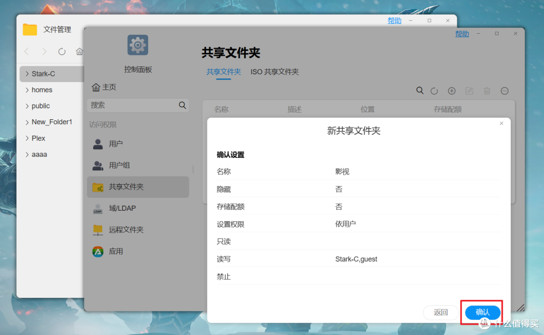The width and height of the screenshot is (544, 335).
Task: Open 域/LDAP in the sidebar
Action: coord(138,208)
